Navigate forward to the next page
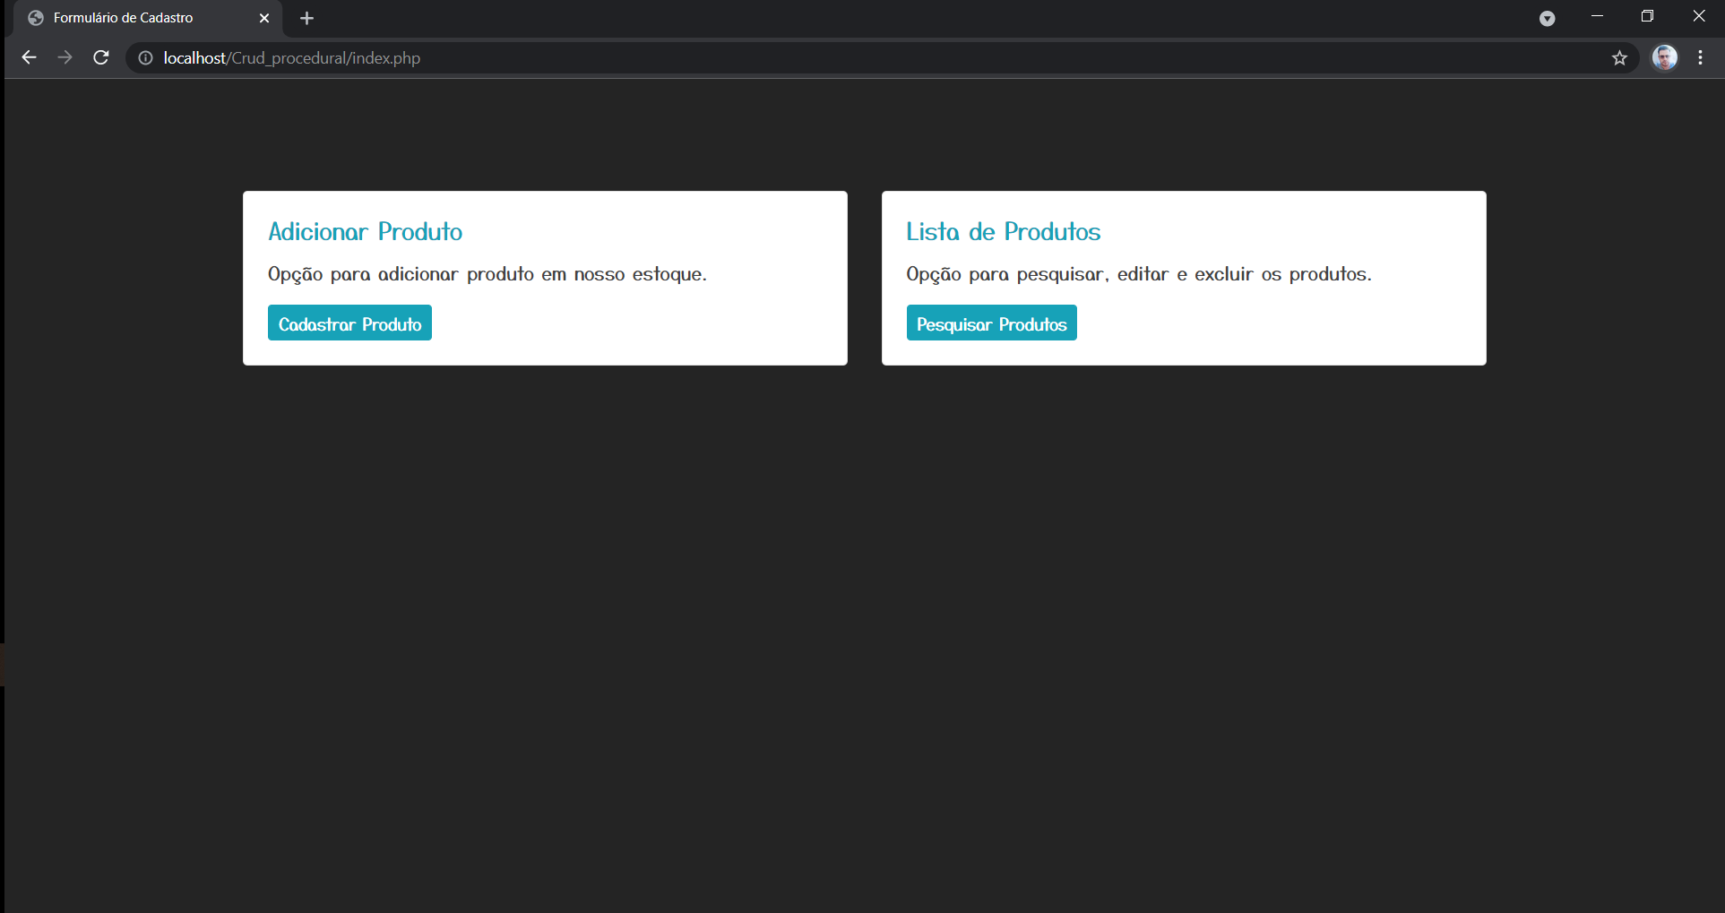Viewport: 1725px width, 913px height. [x=65, y=57]
